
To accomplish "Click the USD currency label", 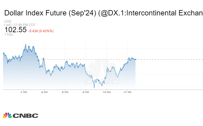I will point(7,22).
